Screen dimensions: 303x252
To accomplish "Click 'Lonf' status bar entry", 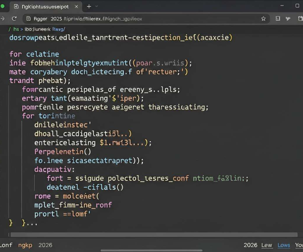I will (6, 245).
